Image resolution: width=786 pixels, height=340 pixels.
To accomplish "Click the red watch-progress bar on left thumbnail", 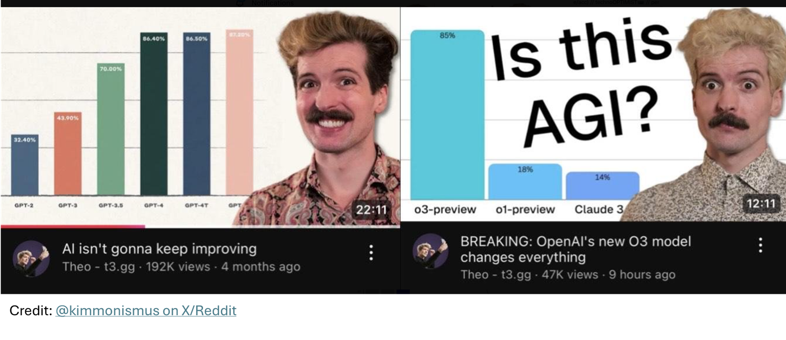I will 73,227.
